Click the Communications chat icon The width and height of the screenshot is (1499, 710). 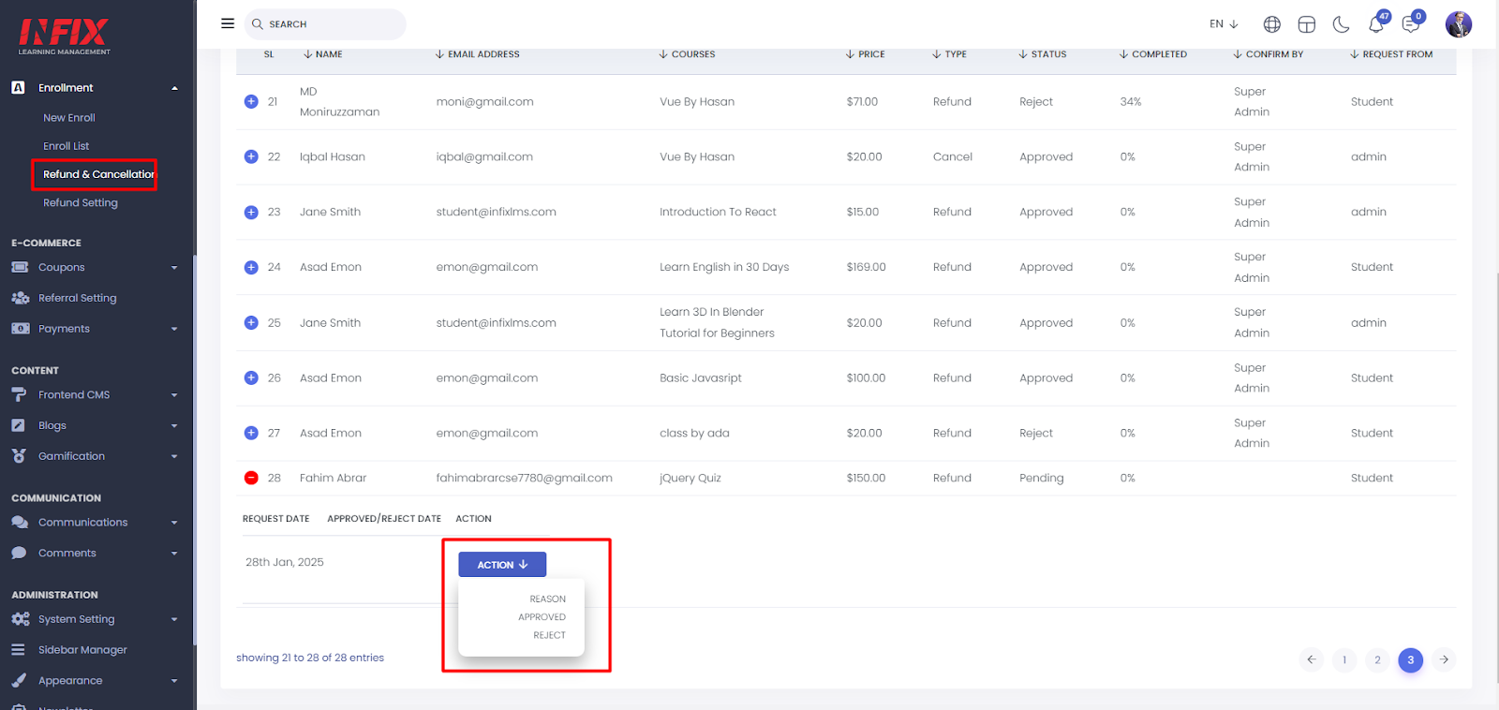[20, 523]
